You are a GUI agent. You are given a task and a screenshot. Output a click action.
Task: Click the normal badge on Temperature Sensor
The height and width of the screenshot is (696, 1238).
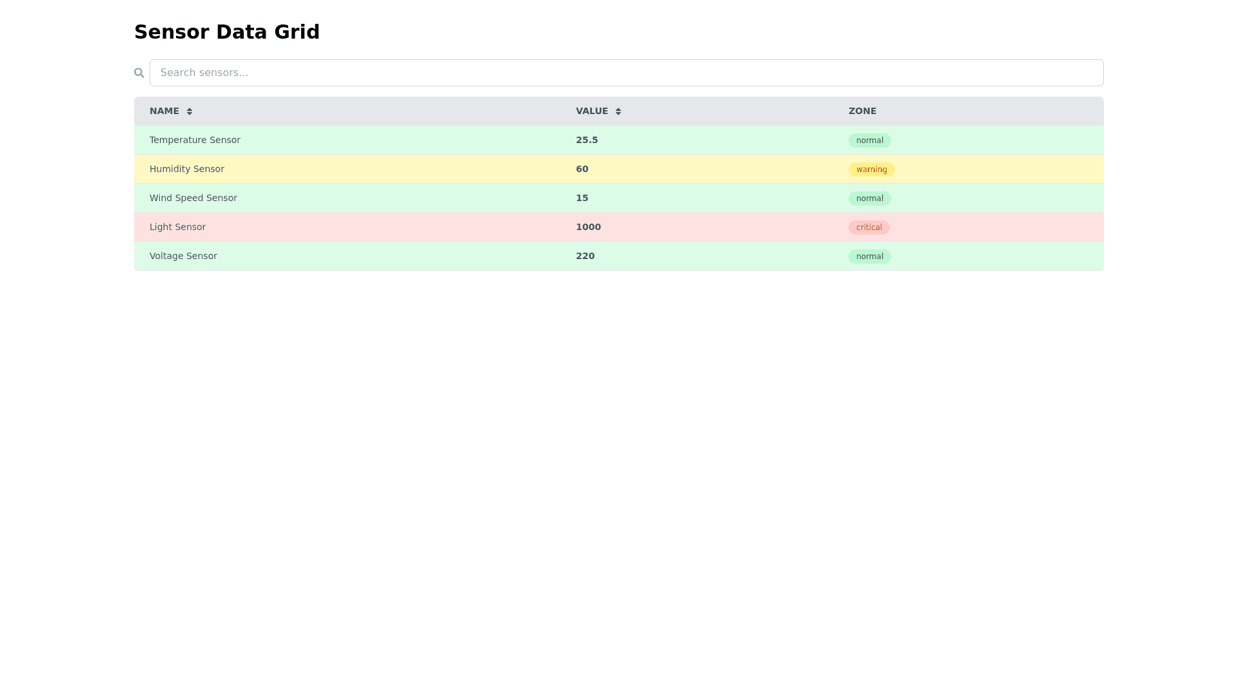(x=869, y=140)
